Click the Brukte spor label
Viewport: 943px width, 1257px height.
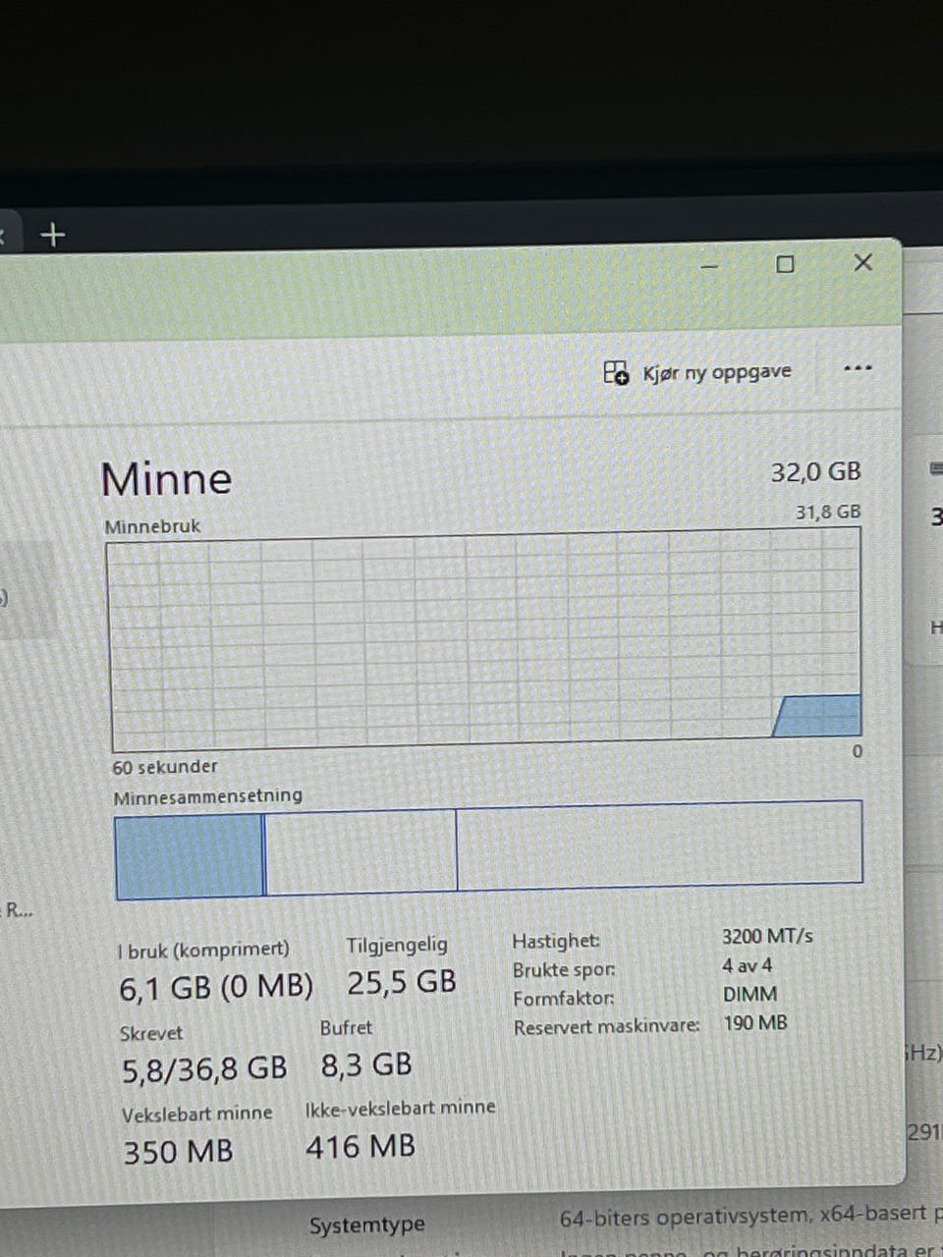(564, 970)
